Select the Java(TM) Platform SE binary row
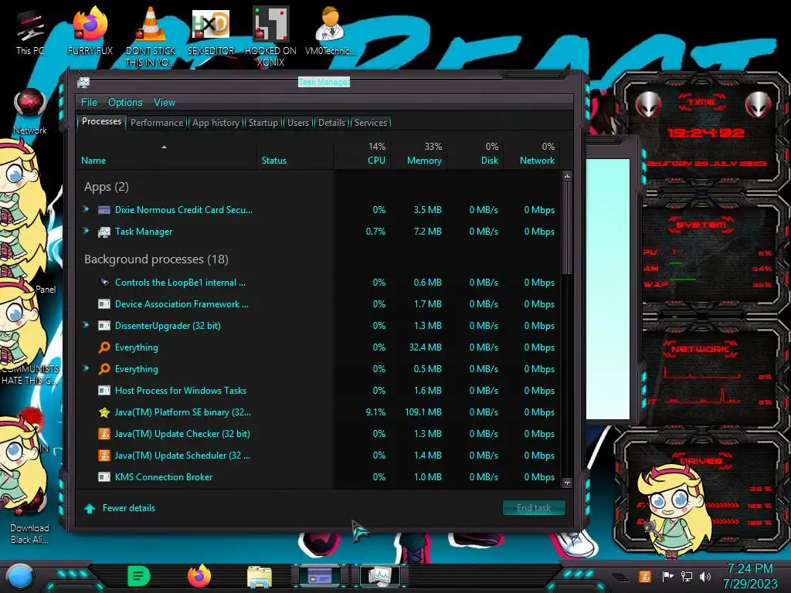The height and width of the screenshot is (593, 791). [x=319, y=412]
